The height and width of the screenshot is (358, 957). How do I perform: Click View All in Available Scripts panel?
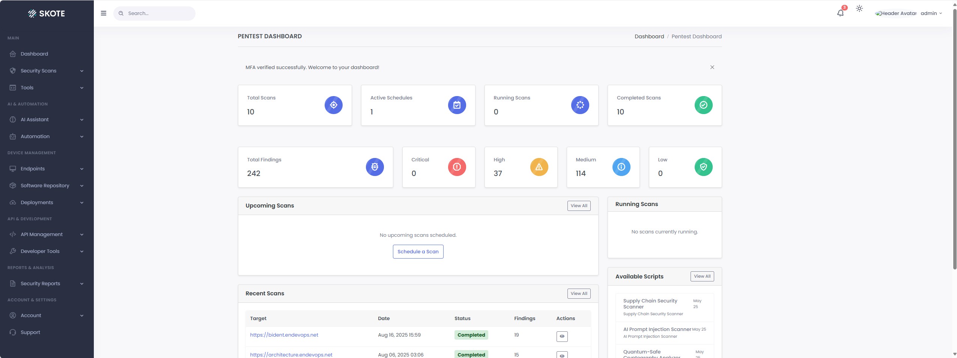coord(701,276)
